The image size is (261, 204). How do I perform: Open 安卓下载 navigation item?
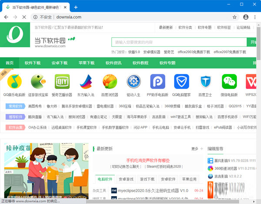60,63
